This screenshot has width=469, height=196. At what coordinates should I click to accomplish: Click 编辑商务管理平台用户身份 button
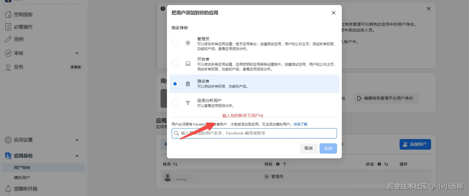[x=386, y=98]
